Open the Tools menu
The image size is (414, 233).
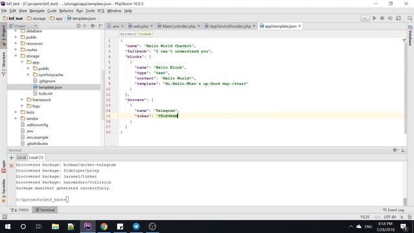[90, 11]
